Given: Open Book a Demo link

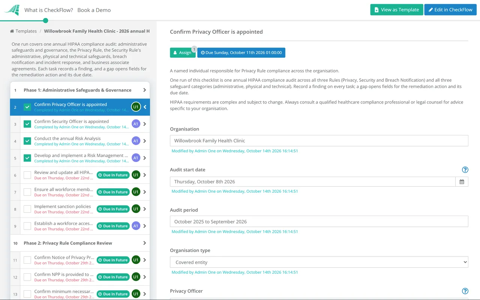Looking at the screenshot, I should click(94, 10).
